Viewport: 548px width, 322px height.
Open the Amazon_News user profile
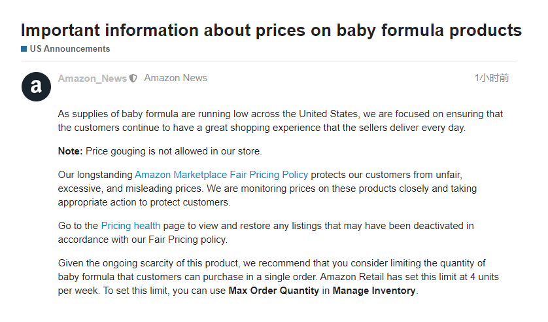click(92, 79)
